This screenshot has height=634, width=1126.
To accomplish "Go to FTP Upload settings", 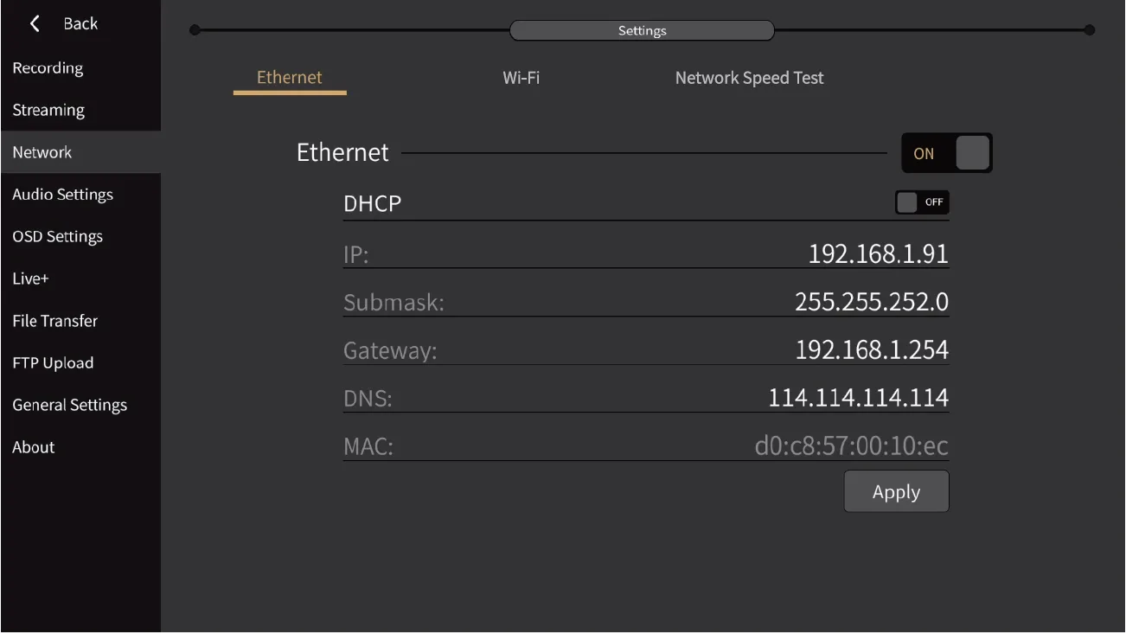I will (53, 363).
